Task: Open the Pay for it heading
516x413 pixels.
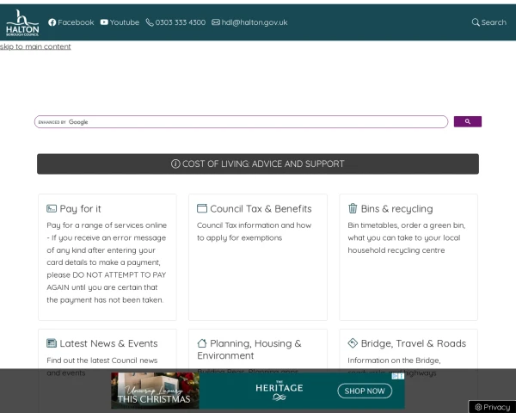Action: pyautogui.click(x=80, y=209)
